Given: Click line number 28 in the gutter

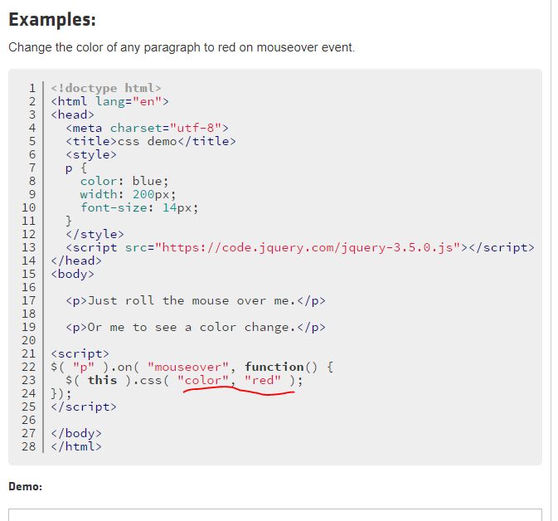Looking at the screenshot, I should [29, 446].
